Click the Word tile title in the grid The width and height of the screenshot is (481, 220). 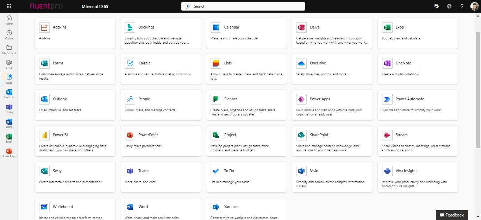click(x=143, y=207)
